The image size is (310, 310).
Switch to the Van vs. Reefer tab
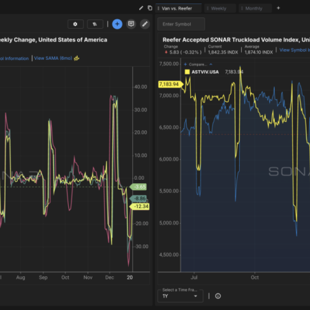coord(178,8)
